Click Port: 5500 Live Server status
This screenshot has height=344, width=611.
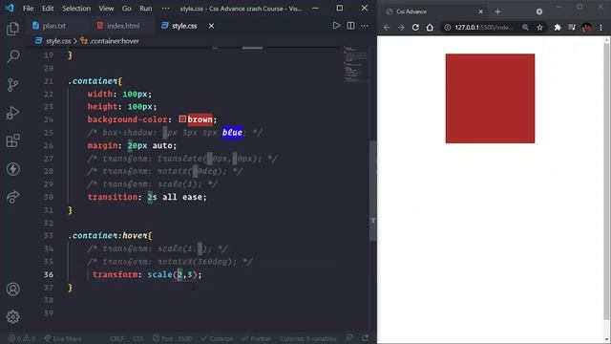[x=172, y=338]
